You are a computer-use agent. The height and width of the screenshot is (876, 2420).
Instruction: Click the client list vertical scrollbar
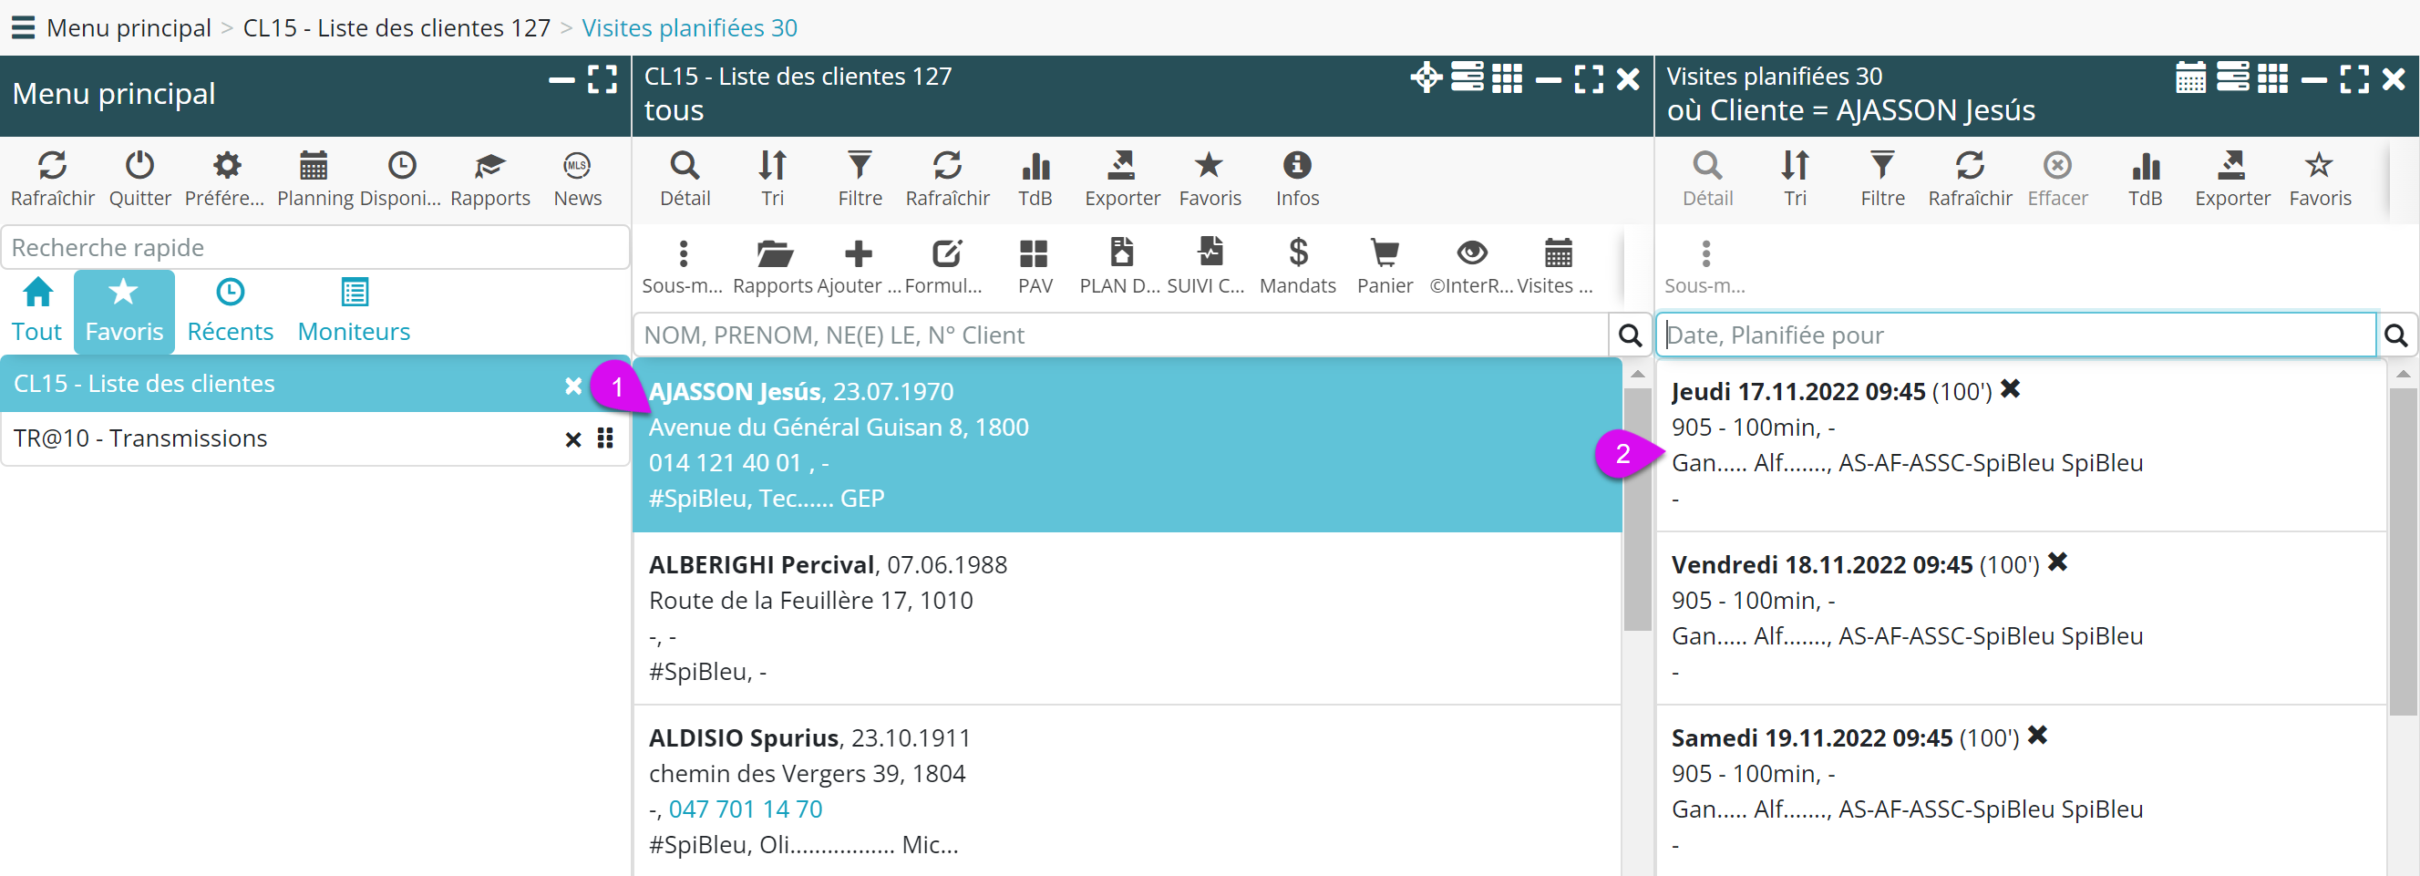1637,508
